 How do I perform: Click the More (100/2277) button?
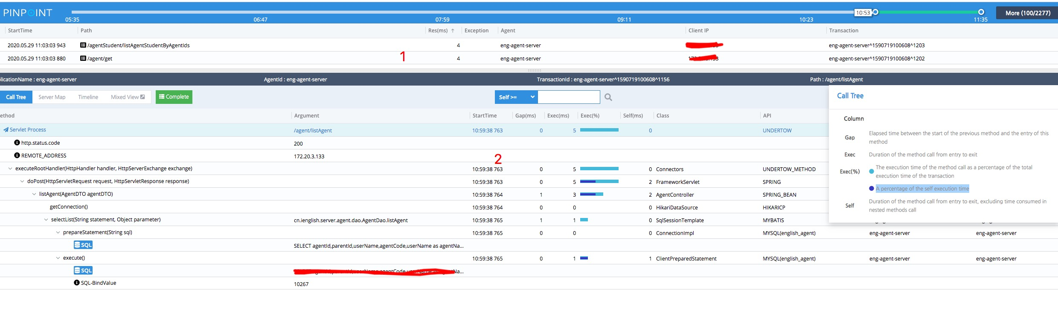pos(1026,13)
